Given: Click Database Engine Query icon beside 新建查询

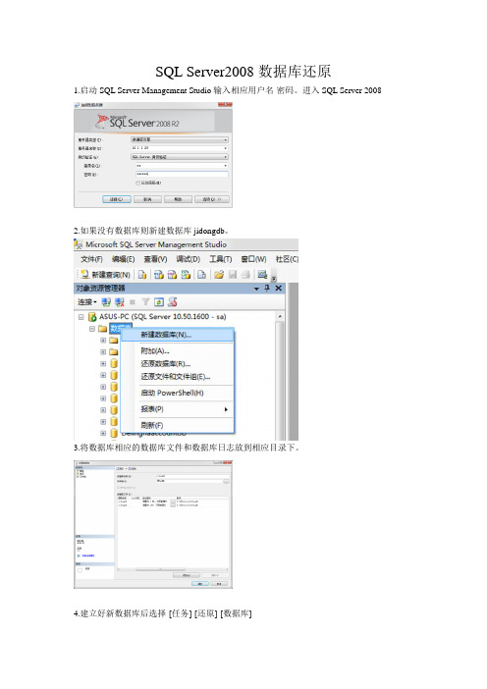Looking at the screenshot, I should coord(142,275).
